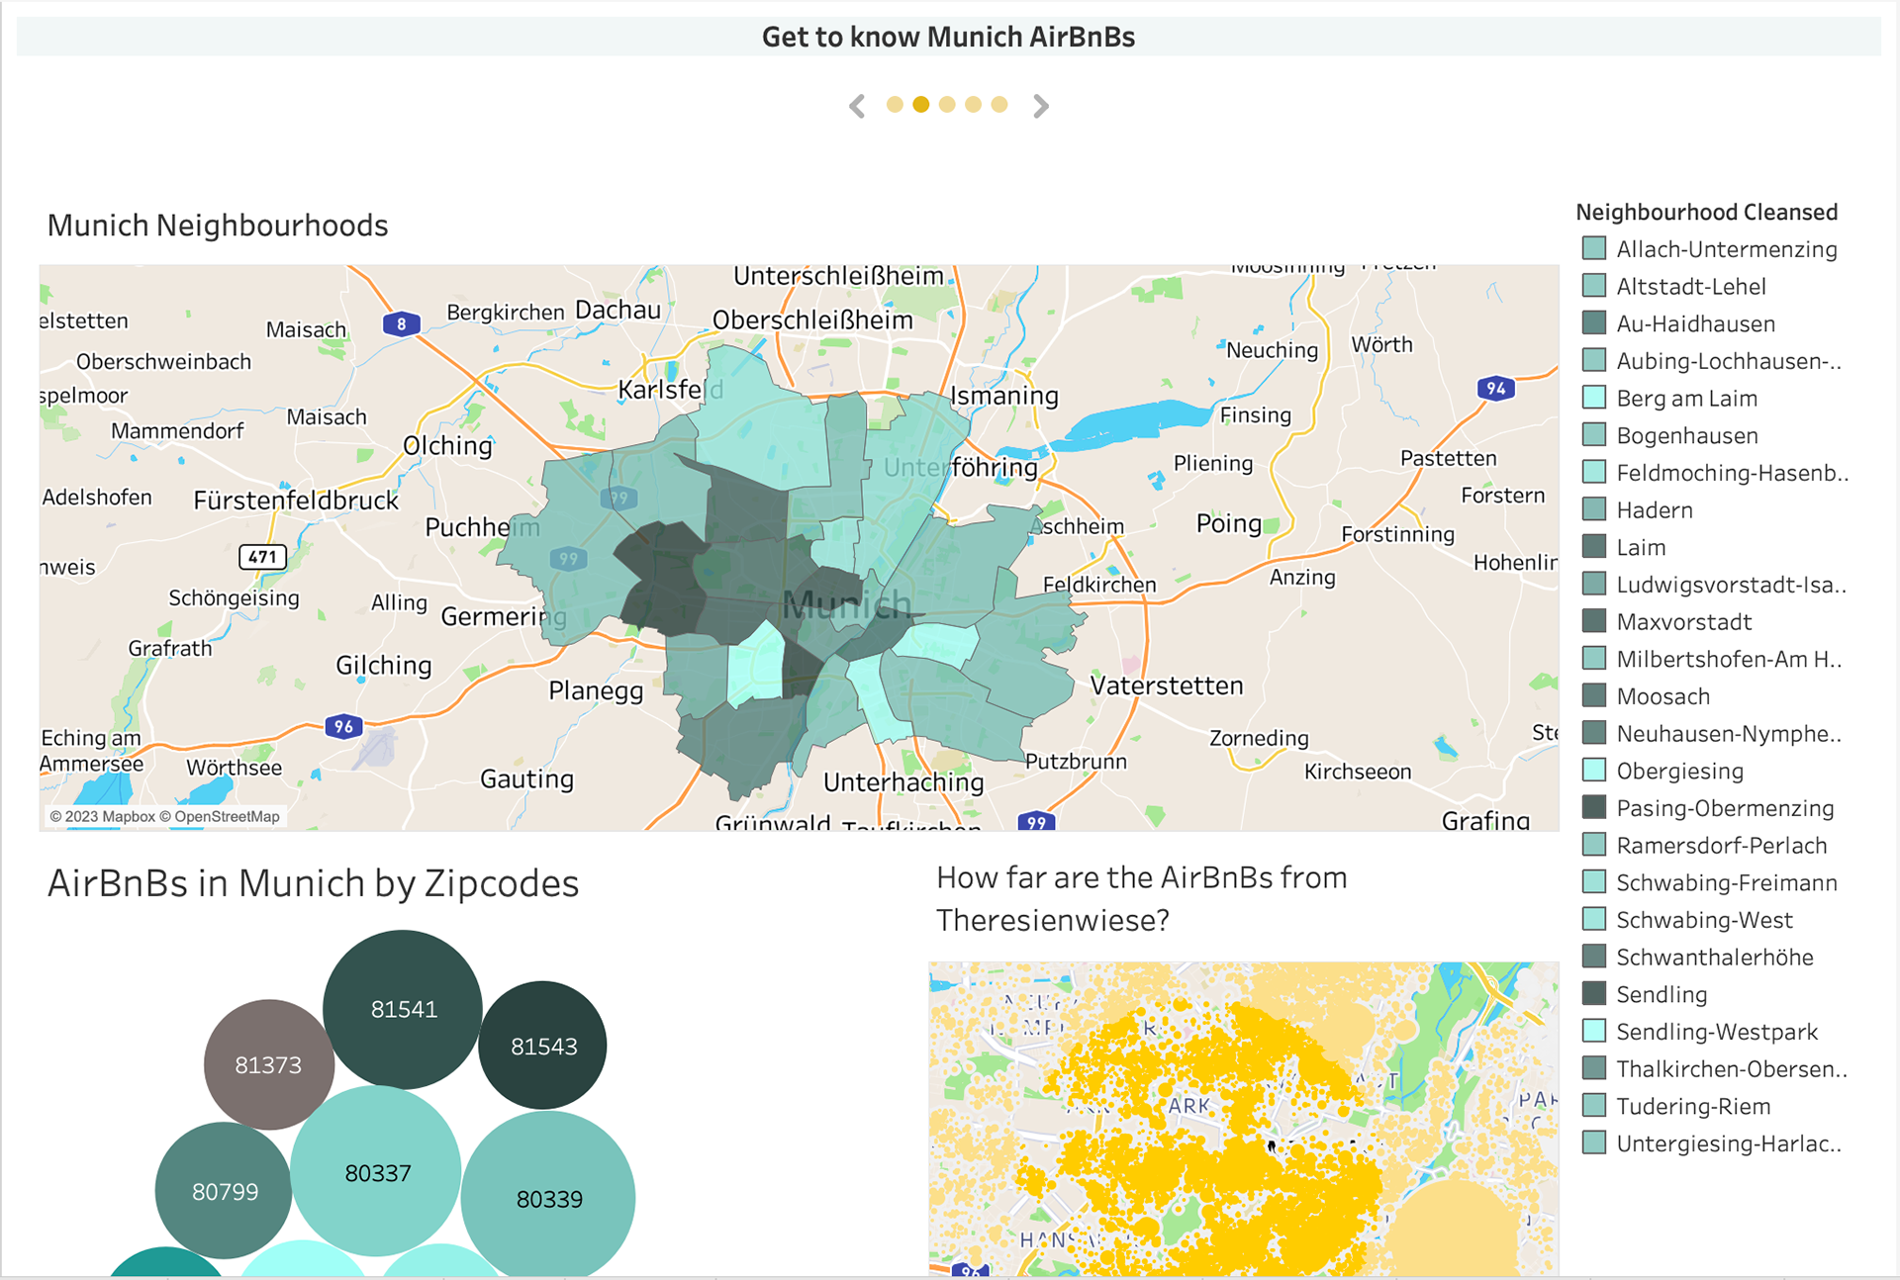Select Ludwigsvorstadt-Isa.. legend entry text
1900x1280 pixels.
1732,585
